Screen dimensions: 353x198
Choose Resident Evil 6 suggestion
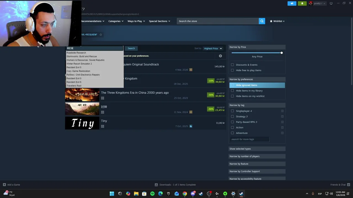coord(74,82)
